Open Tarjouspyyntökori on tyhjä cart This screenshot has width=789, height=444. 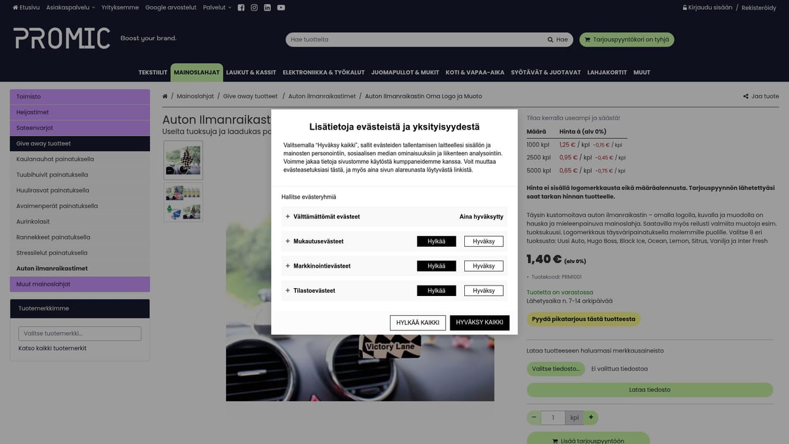pyautogui.click(x=627, y=39)
